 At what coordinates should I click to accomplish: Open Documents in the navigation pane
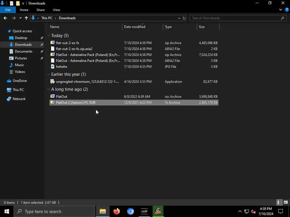pos(24,51)
